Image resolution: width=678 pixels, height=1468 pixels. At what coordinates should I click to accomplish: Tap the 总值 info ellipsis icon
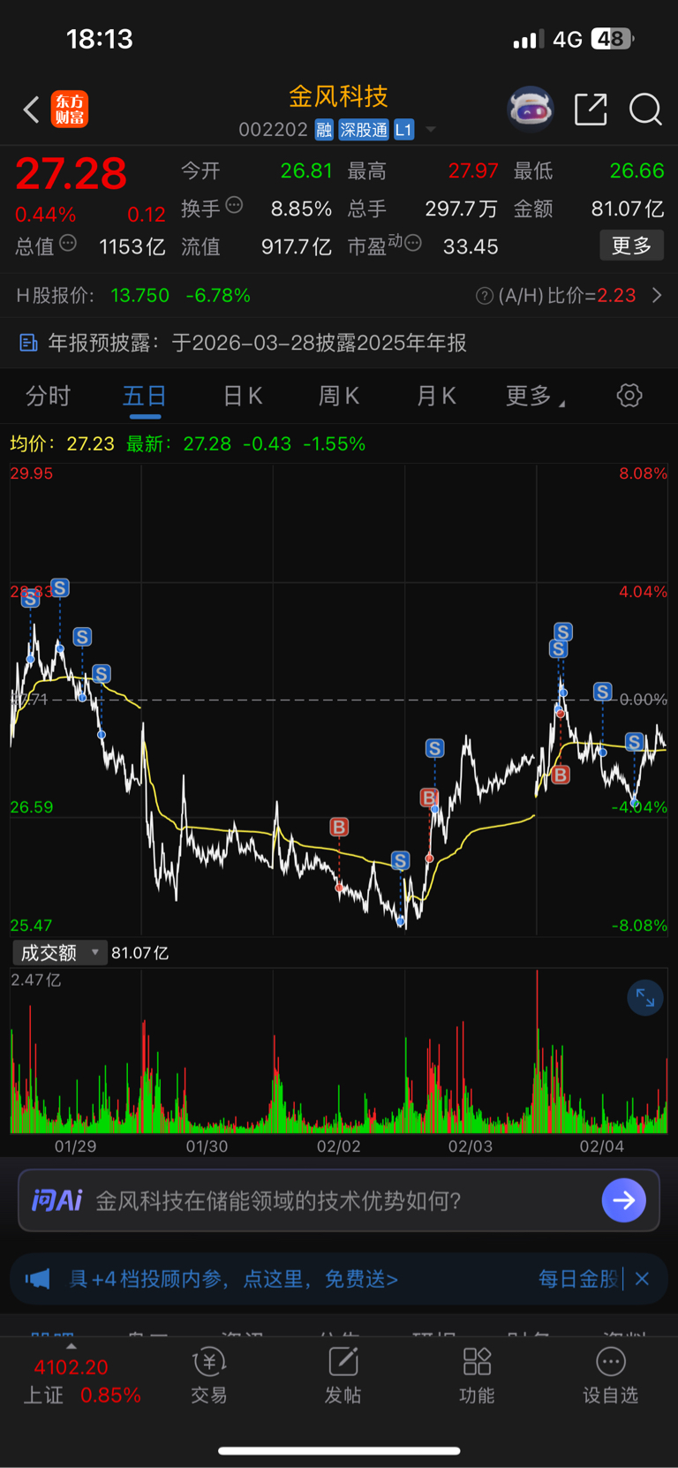point(68,243)
